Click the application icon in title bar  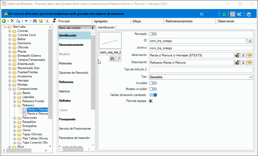pyautogui.click(x=4, y=4)
